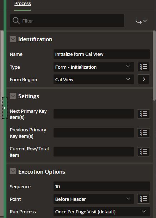The height and width of the screenshot is (218, 156).
Task: Open the Go to Group menu icon
Action: 141,21
